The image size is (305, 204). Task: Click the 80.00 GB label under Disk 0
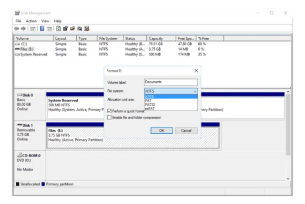[24, 104]
